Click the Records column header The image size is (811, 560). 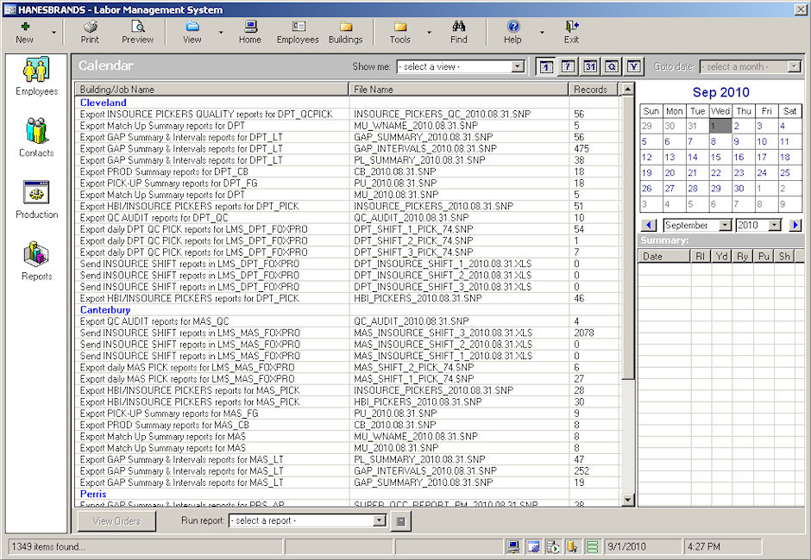594,90
